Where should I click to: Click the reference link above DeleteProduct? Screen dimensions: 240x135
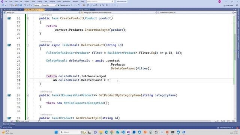(x=46, y=42)
